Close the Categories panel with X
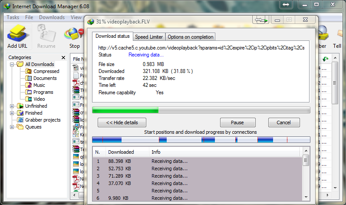Viewport: 346px width, 205px height. click(63, 57)
